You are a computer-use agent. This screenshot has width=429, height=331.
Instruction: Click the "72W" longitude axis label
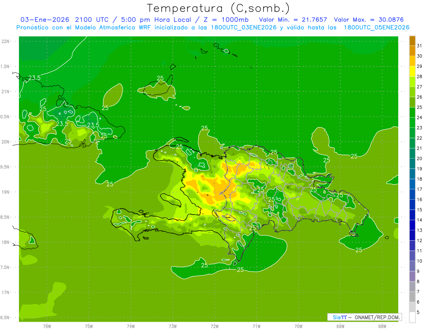click(x=214, y=326)
